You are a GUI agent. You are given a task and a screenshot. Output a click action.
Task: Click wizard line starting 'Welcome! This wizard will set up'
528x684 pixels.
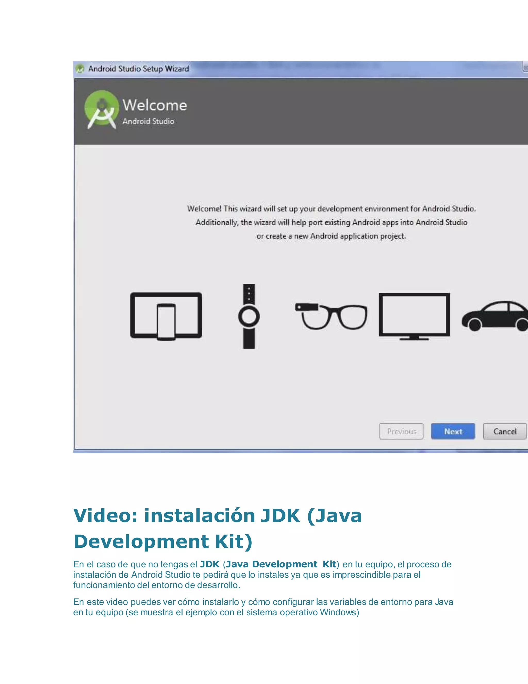coord(332,209)
